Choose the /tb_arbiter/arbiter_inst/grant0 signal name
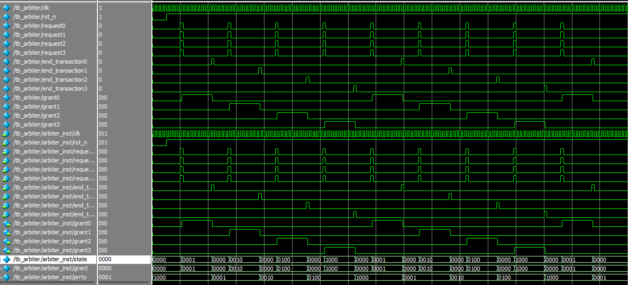The image size is (628, 285). pyautogui.click(x=52, y=223)
